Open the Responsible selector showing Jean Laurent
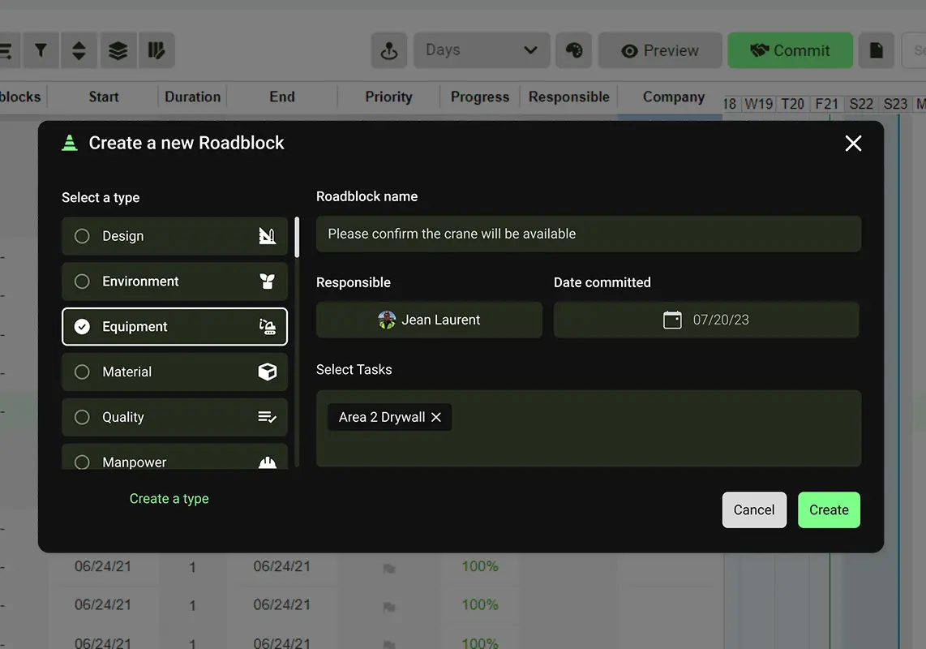Viewport: 926px width, 649px height. pos(429,320)
